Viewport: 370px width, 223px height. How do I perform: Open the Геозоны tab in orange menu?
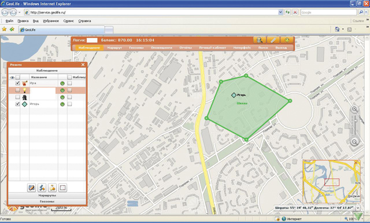tap(136, 47)
